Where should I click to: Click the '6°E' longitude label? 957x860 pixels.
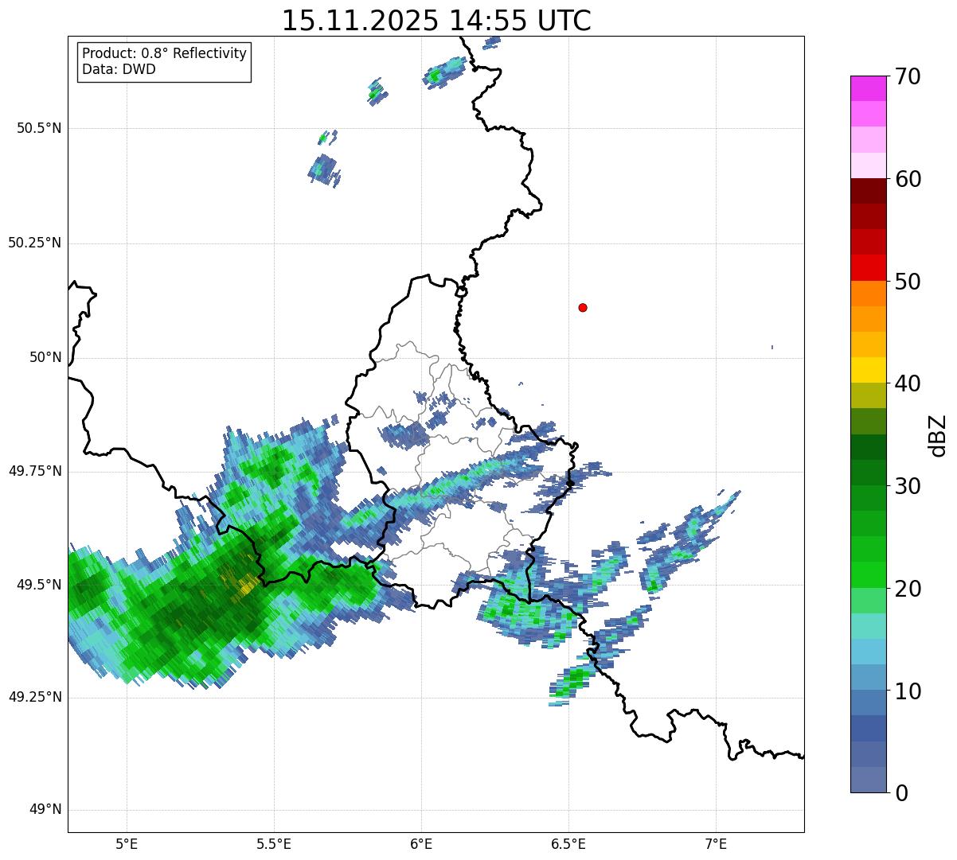coord(421,843)
